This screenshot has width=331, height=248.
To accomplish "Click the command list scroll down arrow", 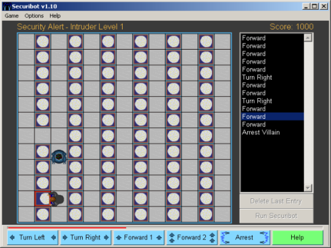I will (308, 188).
